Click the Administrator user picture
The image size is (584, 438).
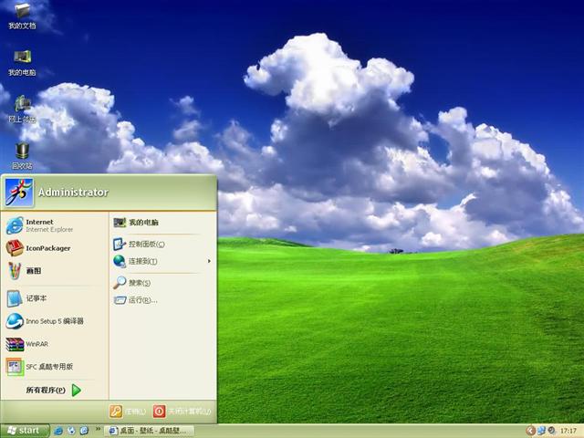tap(19, 193)
